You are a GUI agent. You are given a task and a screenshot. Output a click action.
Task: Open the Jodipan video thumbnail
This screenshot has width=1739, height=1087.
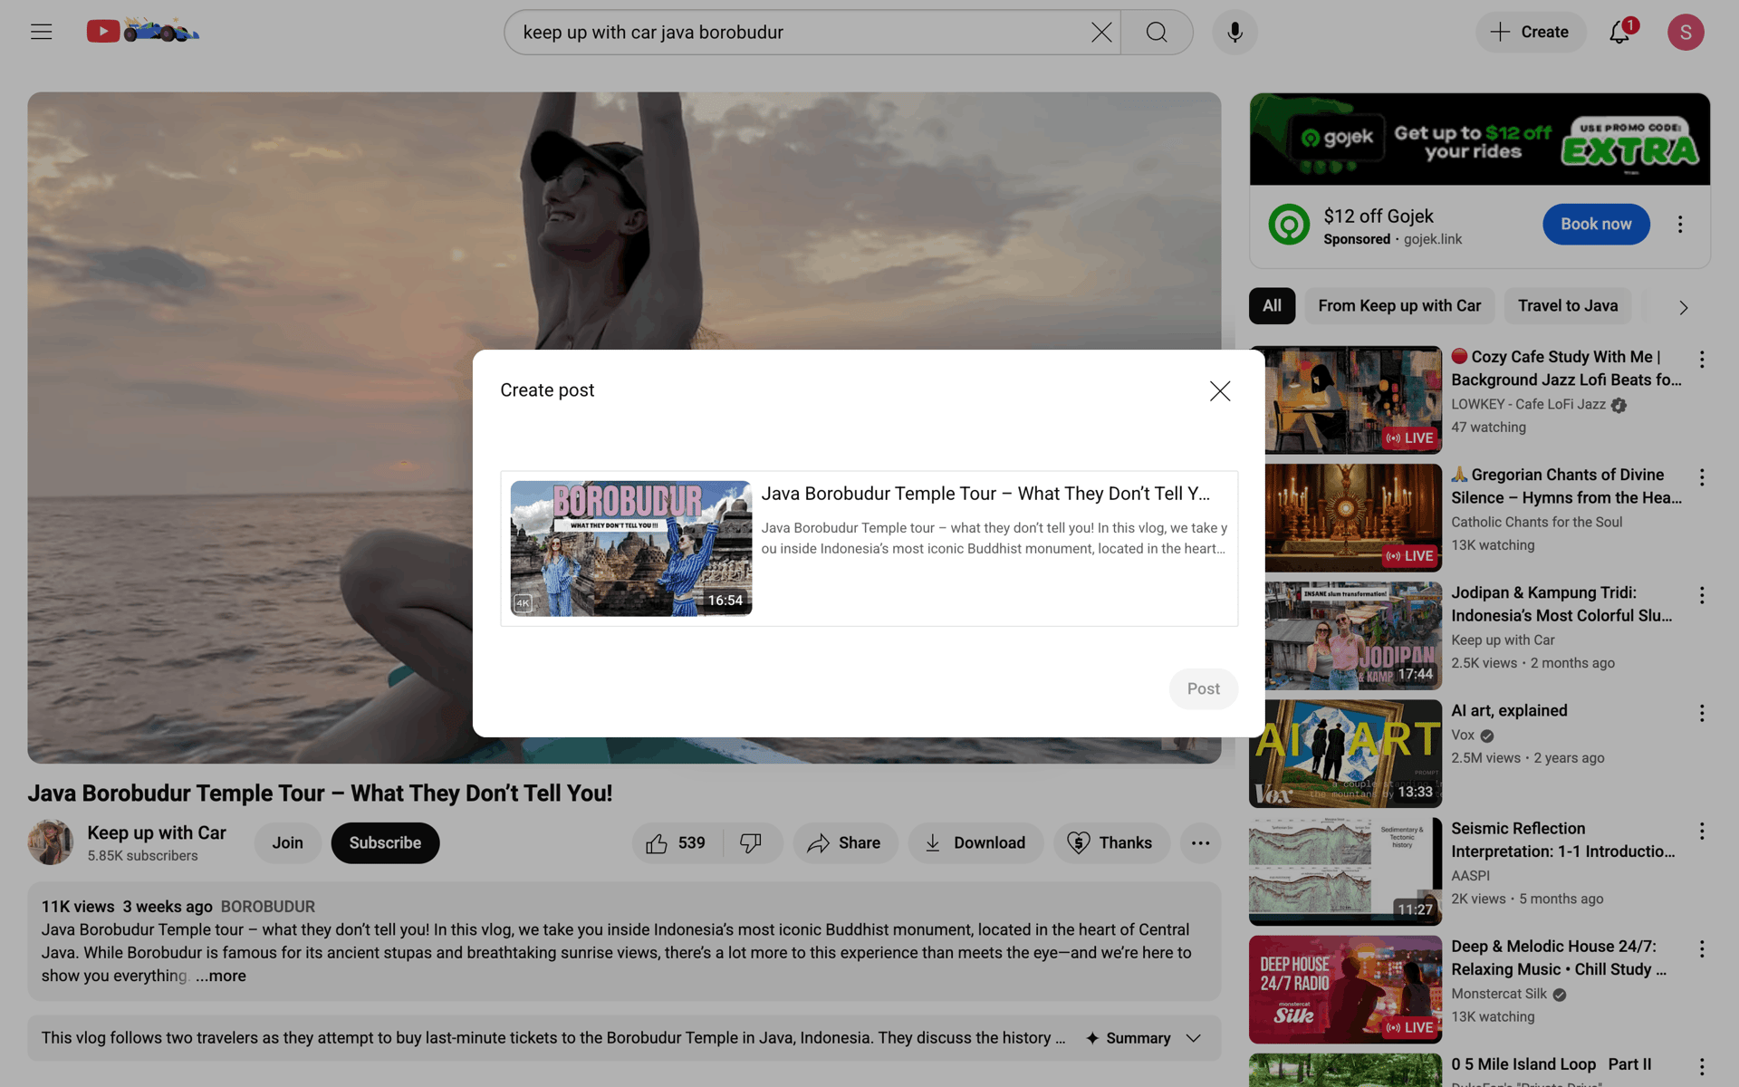click(1353, 635)
